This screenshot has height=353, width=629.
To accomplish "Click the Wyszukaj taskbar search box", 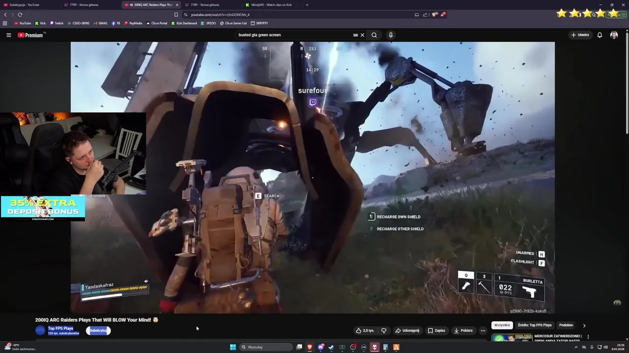I will point(265,347).
